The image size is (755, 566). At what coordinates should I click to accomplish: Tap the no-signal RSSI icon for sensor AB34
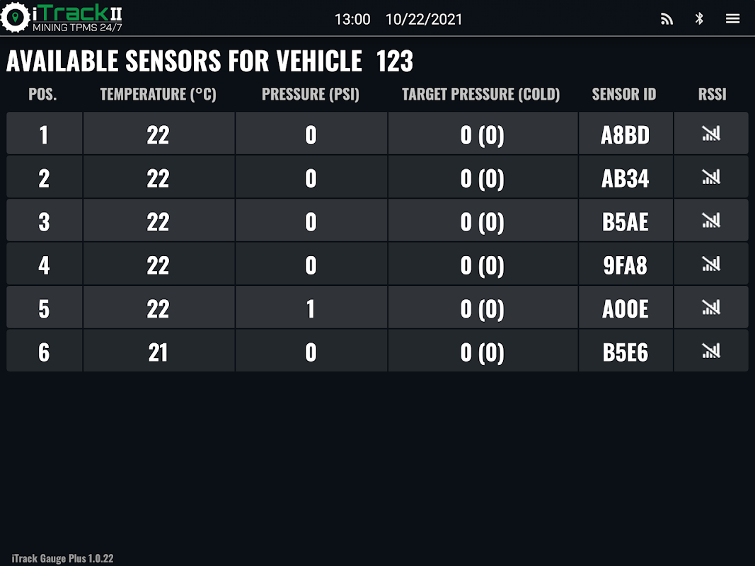[x=710, y=177]
